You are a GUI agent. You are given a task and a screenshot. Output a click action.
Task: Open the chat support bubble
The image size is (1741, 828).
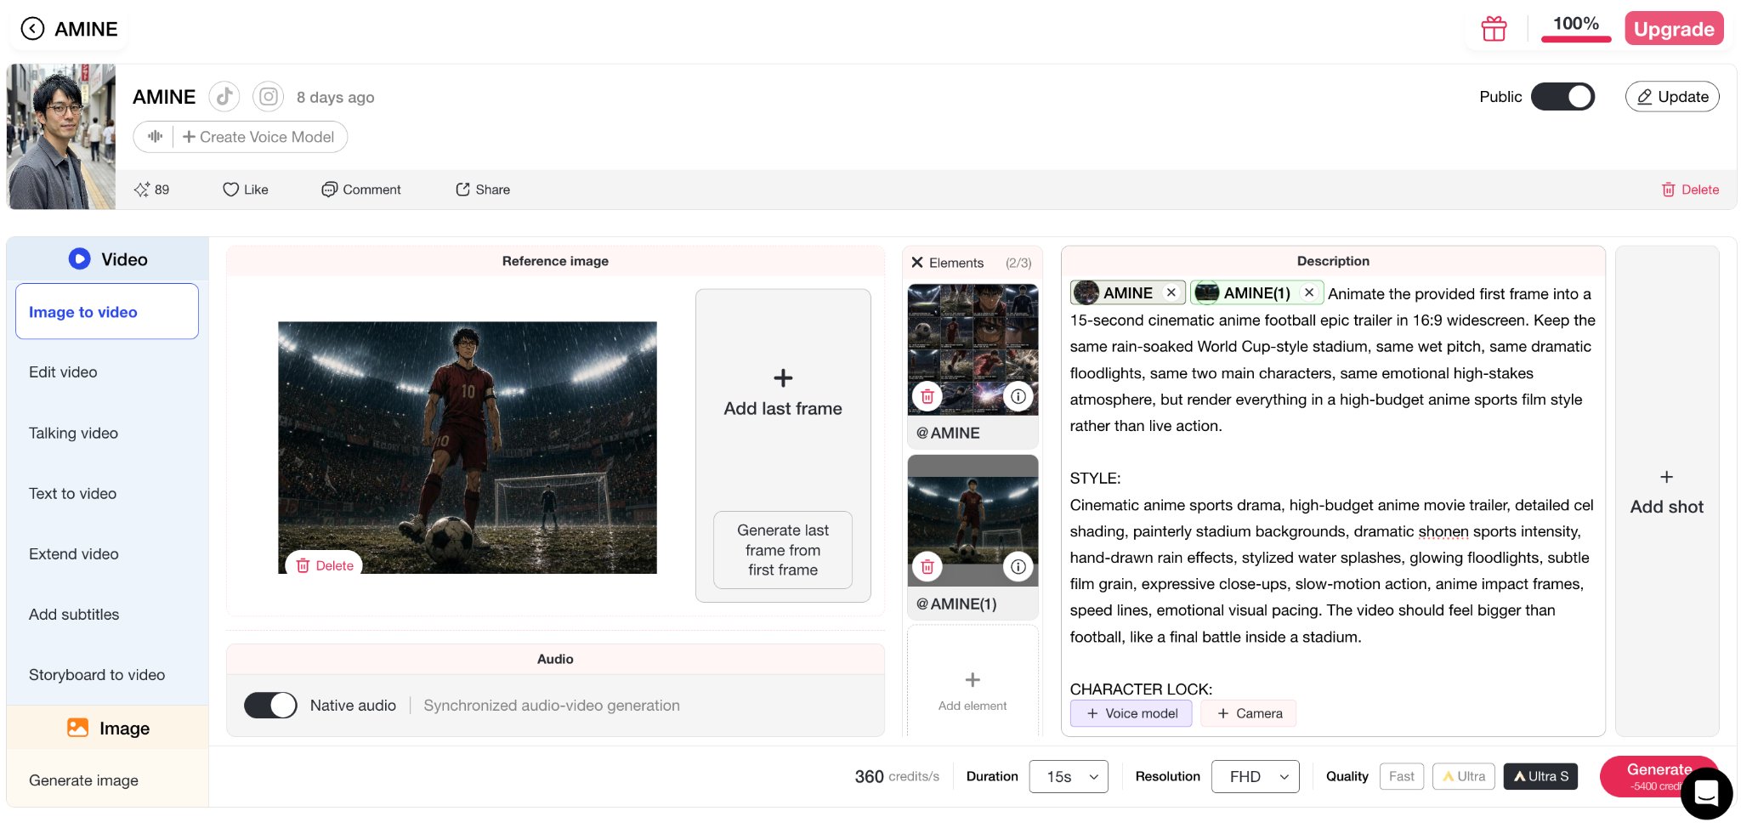click(x=1706, y=793)
